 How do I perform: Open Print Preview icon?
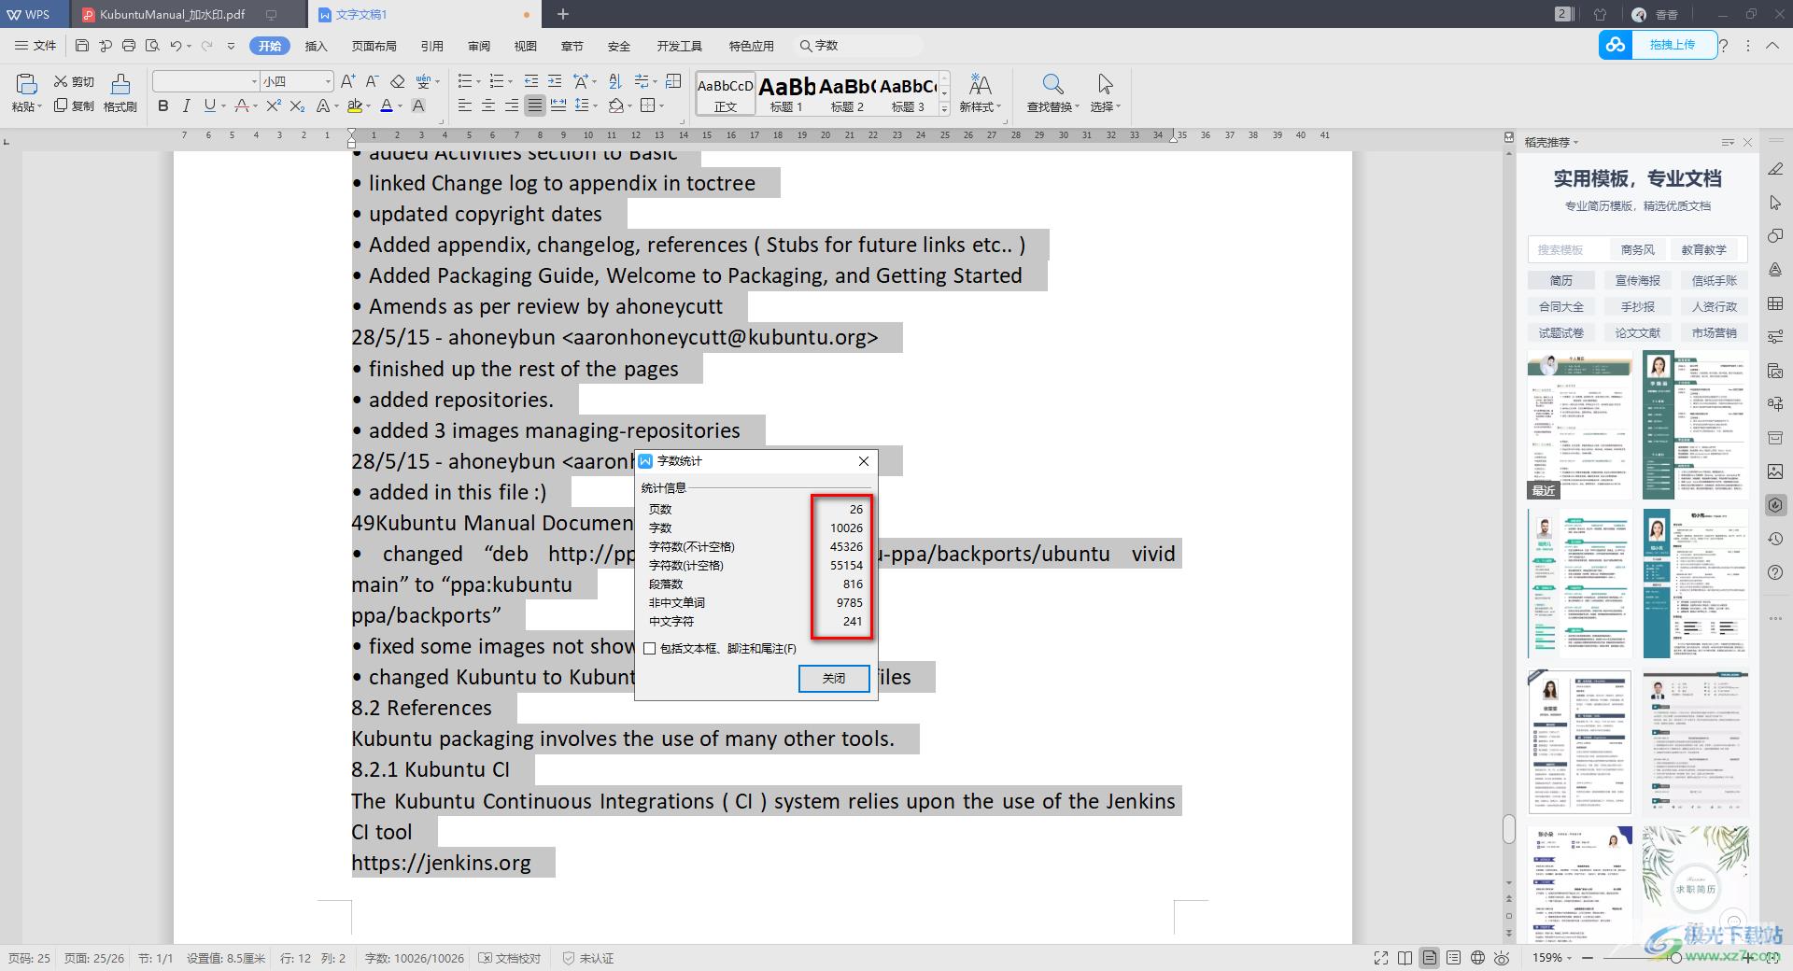(151, 46)
